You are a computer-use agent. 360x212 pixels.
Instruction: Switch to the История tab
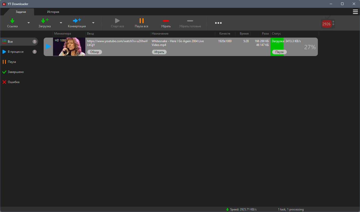(53, 12)
